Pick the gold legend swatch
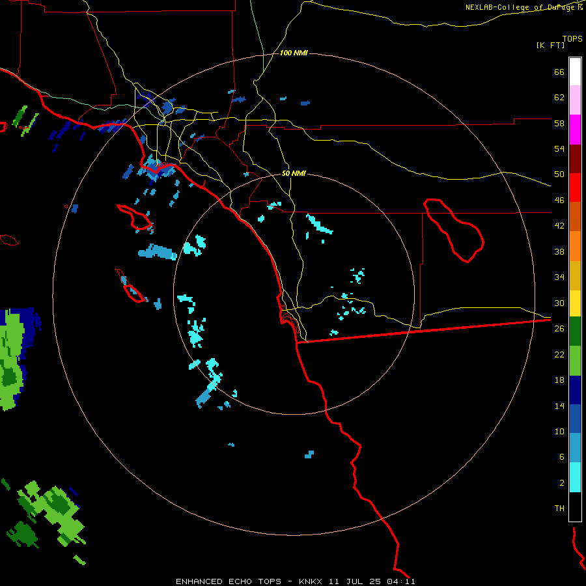 coord(575,276)
